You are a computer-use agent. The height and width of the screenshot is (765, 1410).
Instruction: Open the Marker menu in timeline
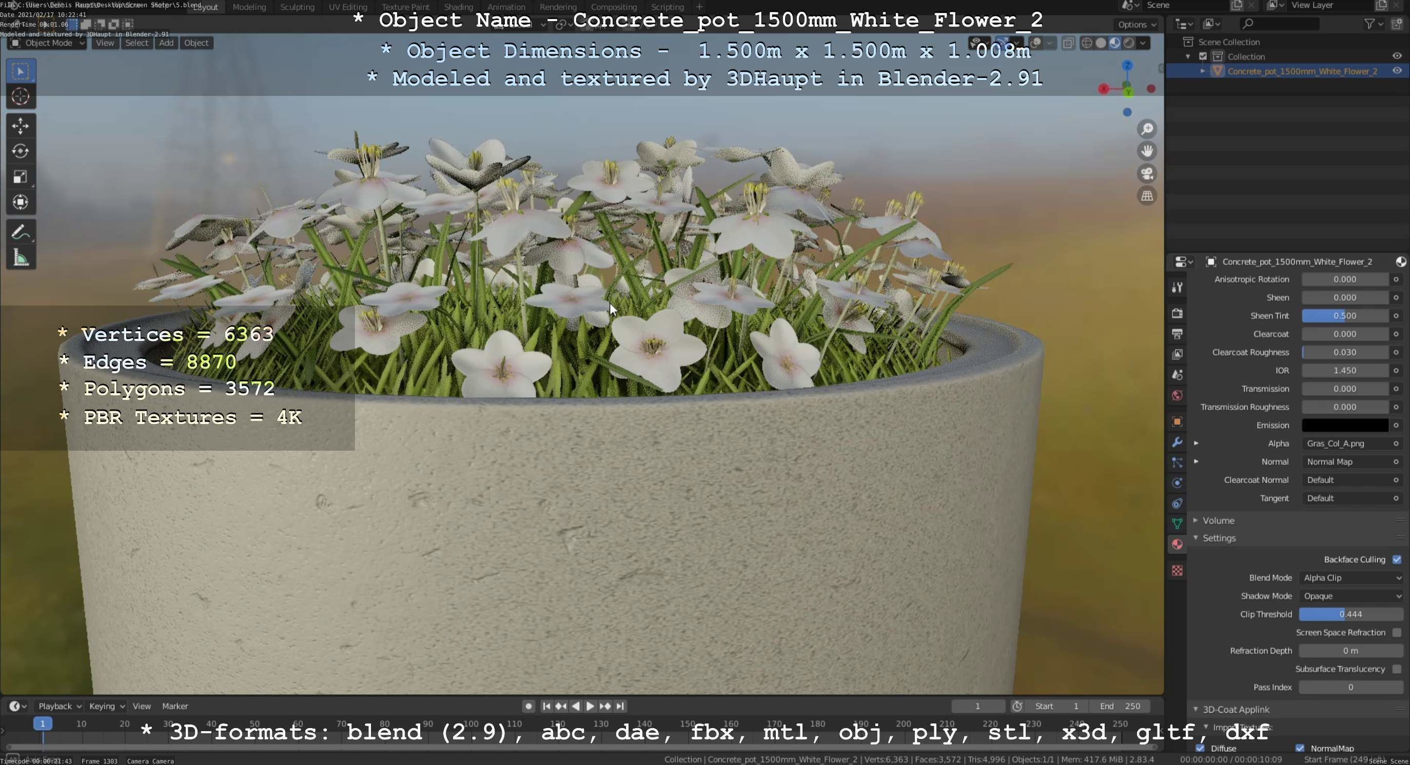pyautogui.click(x=174, y=707)
